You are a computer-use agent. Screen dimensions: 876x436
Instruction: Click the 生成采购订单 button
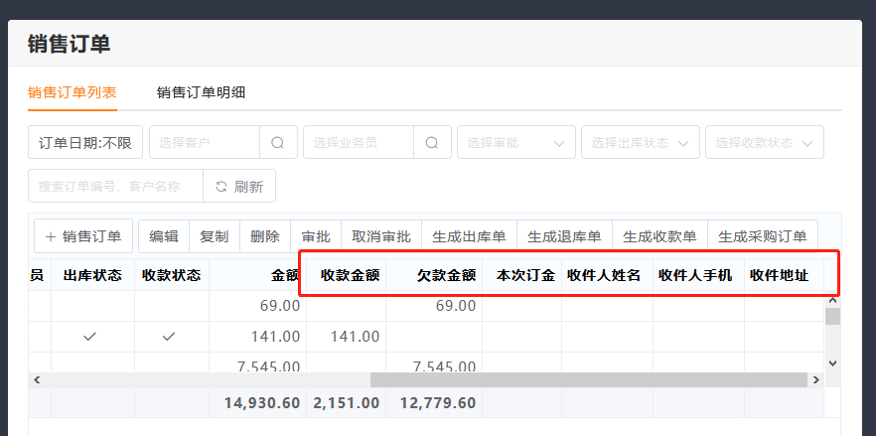[x=762, y=236]
